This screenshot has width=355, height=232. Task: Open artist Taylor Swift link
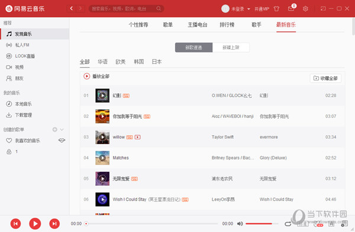pos(222,137)
